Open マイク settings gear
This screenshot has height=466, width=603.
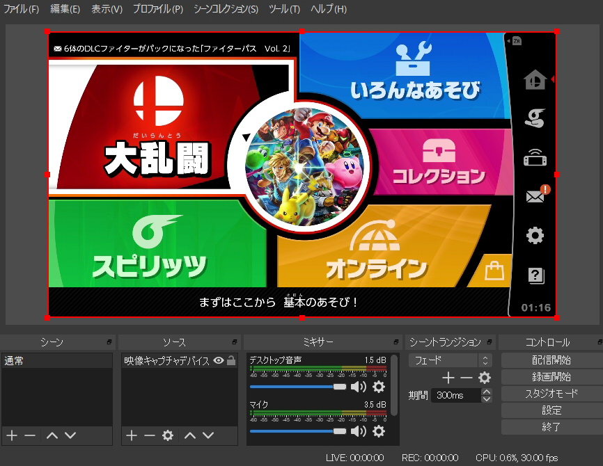pyautogui.click(x=379, y=431)
